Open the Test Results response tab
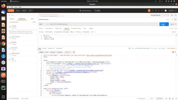 (x=59, y=48)
